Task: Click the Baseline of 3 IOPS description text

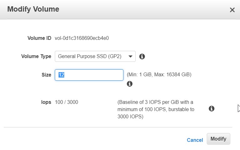Action: 156,109
